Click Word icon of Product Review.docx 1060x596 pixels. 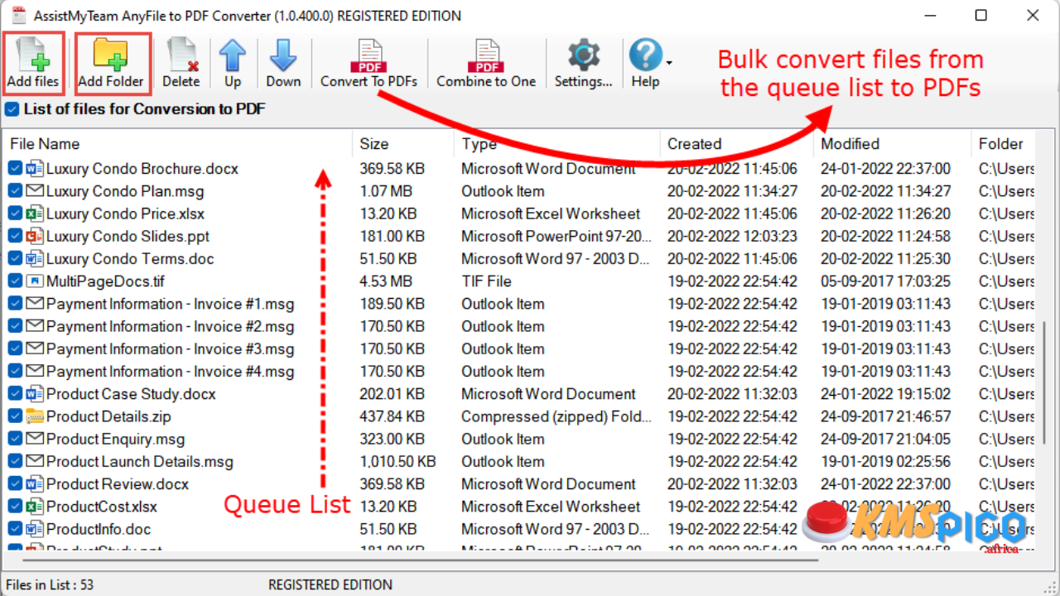point(35,484)
